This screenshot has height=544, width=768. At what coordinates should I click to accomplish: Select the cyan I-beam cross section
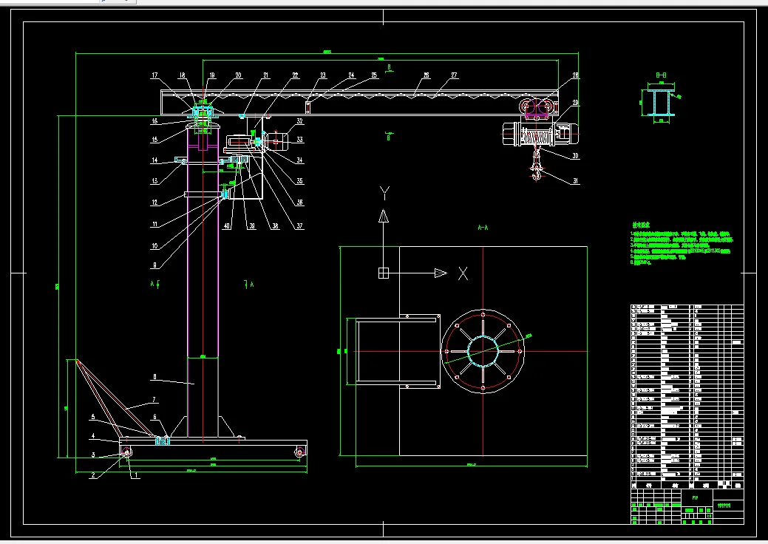pyautogui.click(x=662, y=103)
